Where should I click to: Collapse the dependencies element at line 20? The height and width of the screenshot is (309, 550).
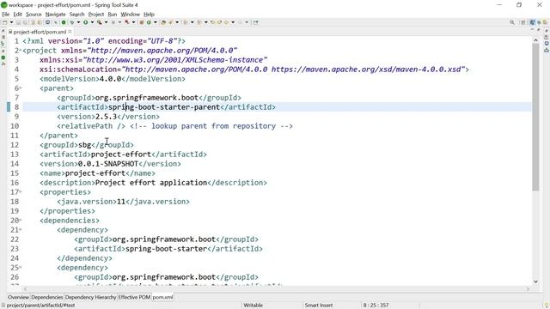[20, 221]
